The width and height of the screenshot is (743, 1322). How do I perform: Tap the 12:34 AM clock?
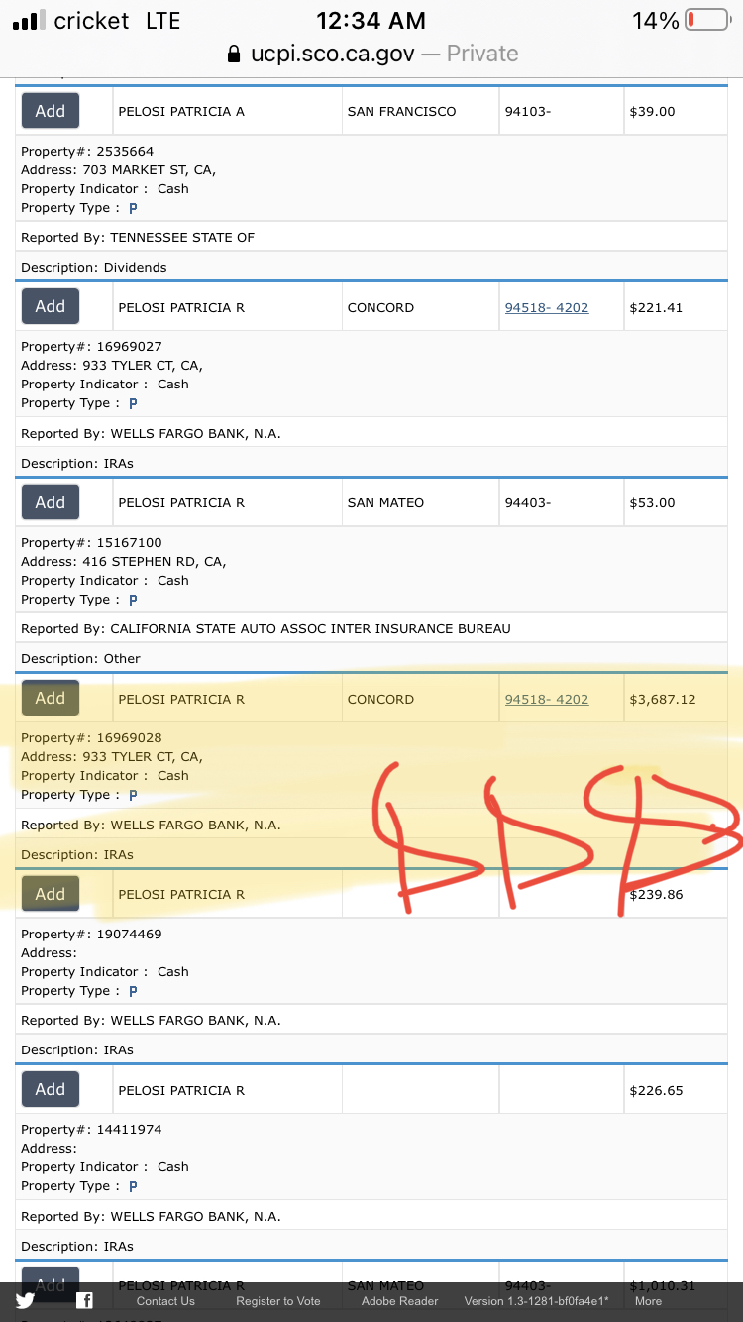point(371,20)
